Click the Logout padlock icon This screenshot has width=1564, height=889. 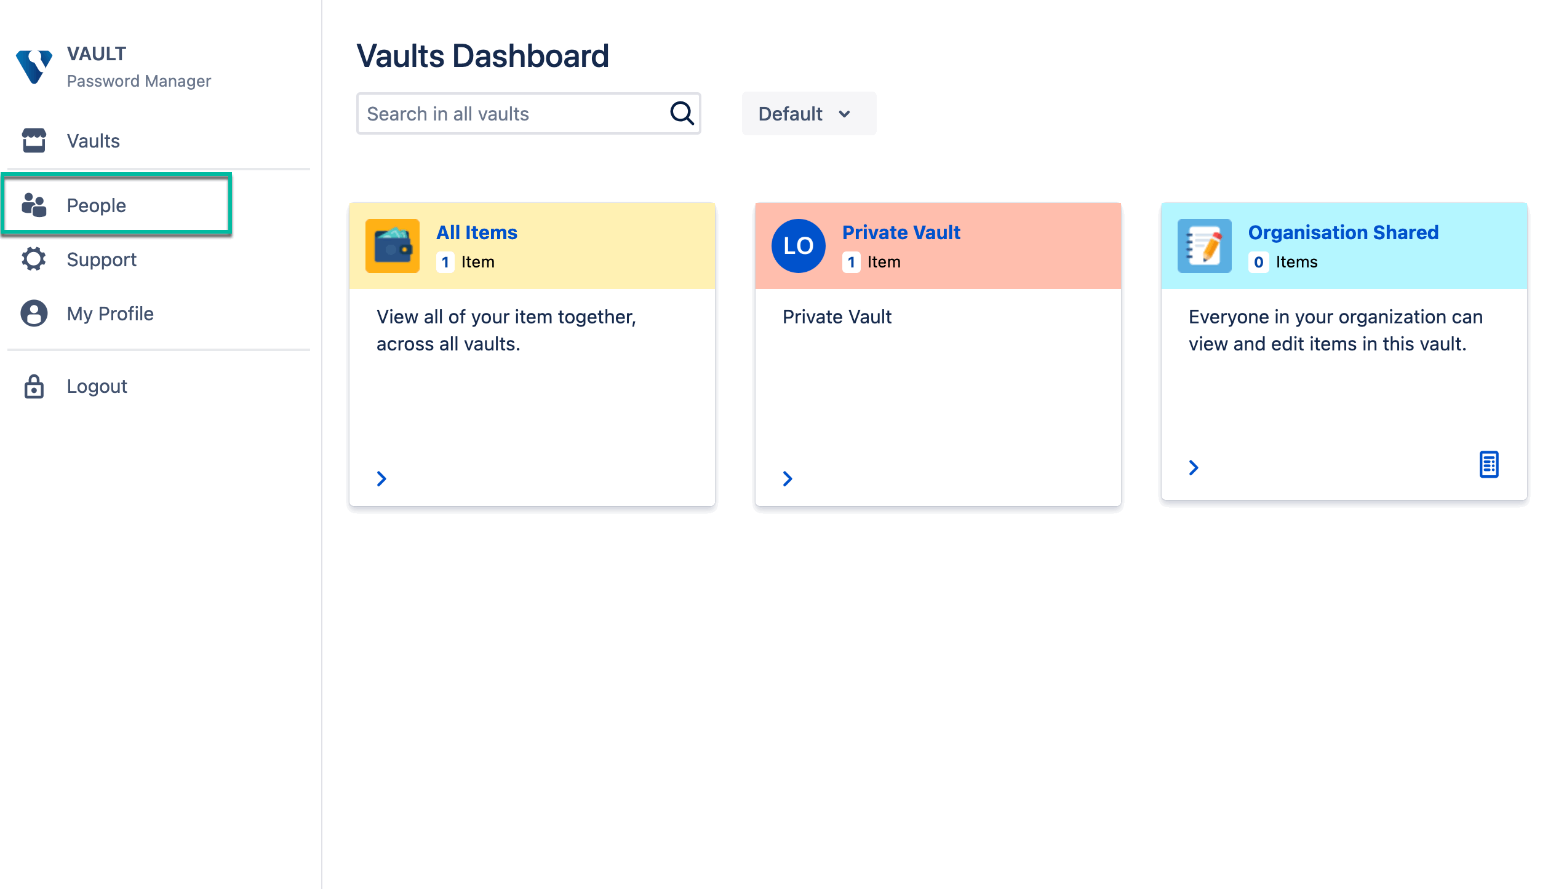point(33,386)
